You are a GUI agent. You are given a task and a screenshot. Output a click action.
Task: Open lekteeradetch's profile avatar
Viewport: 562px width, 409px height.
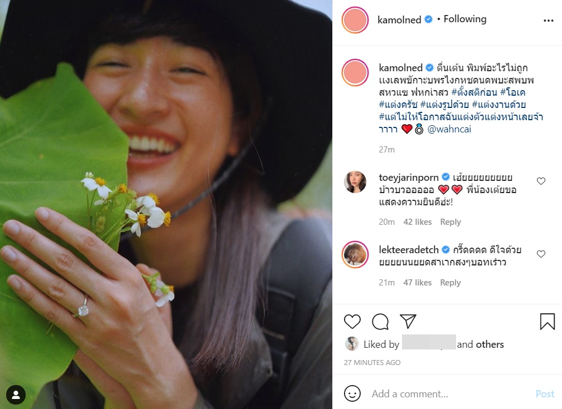pos(355,254)
